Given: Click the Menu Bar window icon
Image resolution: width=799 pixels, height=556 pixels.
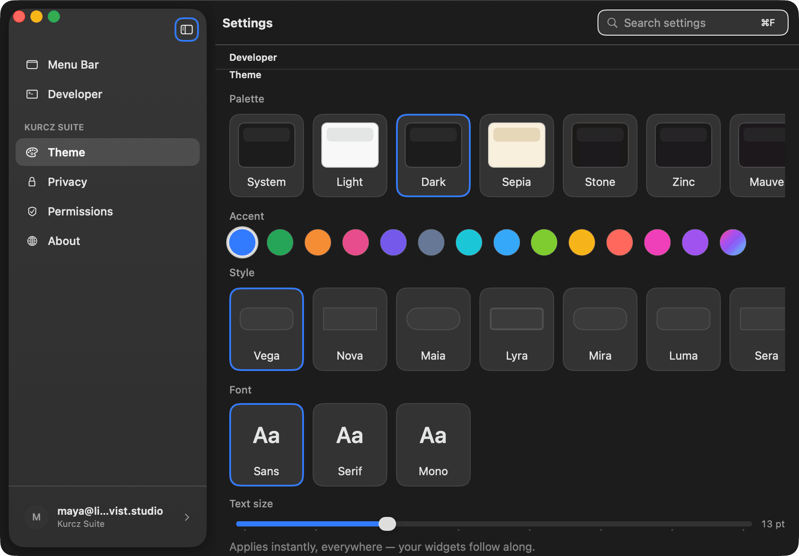Looking at the screenshot, I should point(32,65).
